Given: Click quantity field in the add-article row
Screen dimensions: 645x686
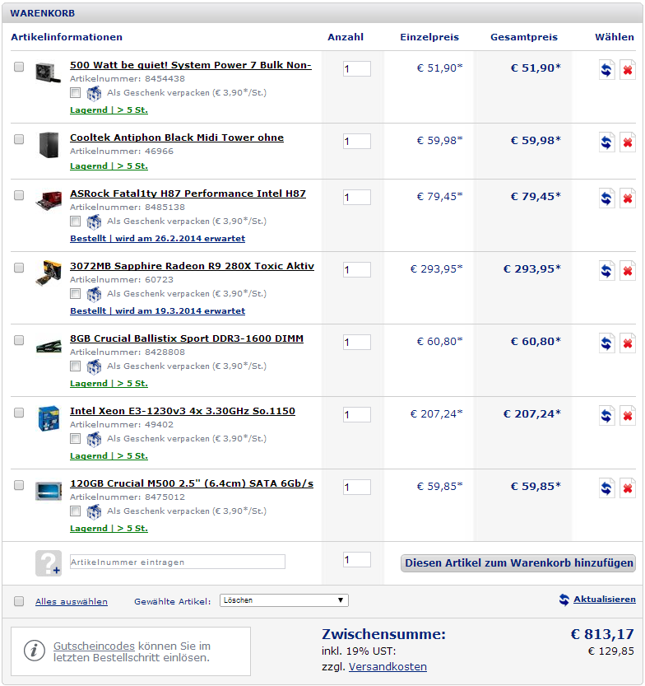Looking at the screenshot, I should tap(356, 559).
